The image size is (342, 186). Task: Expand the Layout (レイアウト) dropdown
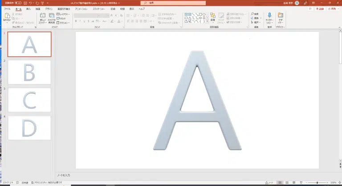pyautogui.click(x=64, y=14)
